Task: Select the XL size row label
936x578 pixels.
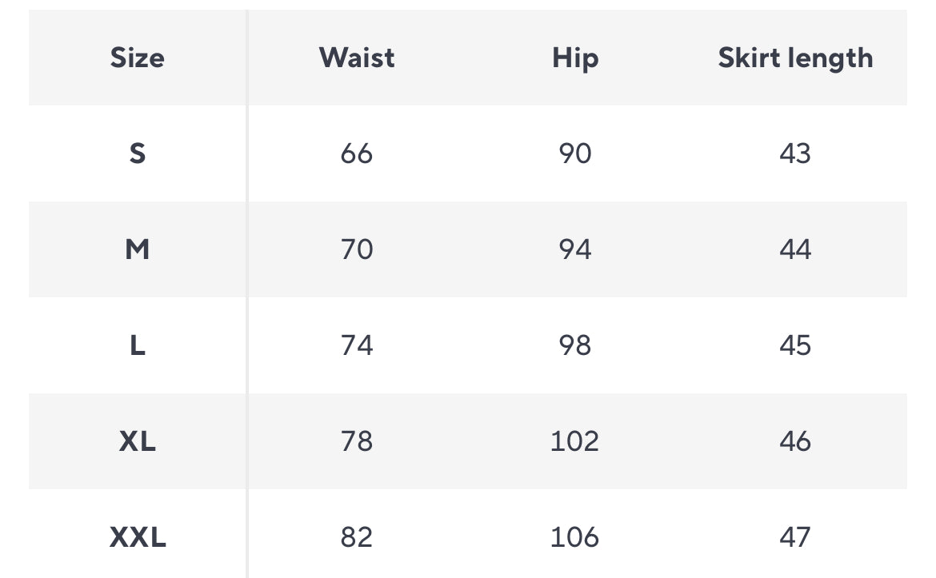Action: click(138, 441)
